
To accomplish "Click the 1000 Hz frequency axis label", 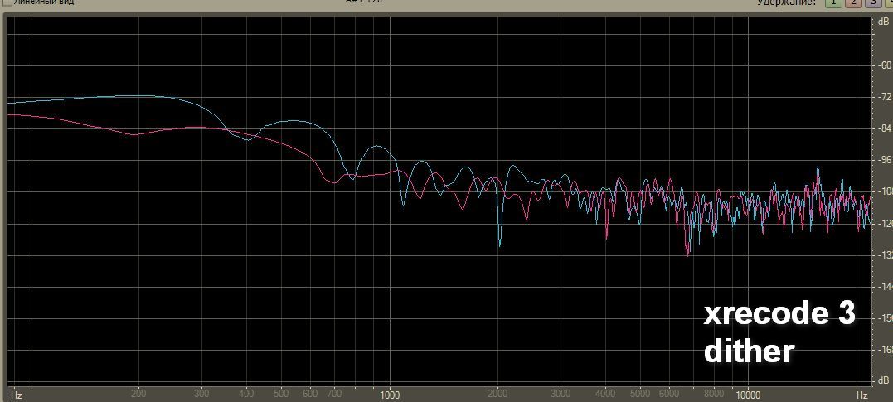I will coord(390,395).
